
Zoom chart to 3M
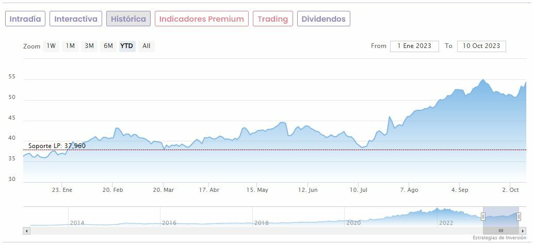[89, 46]
